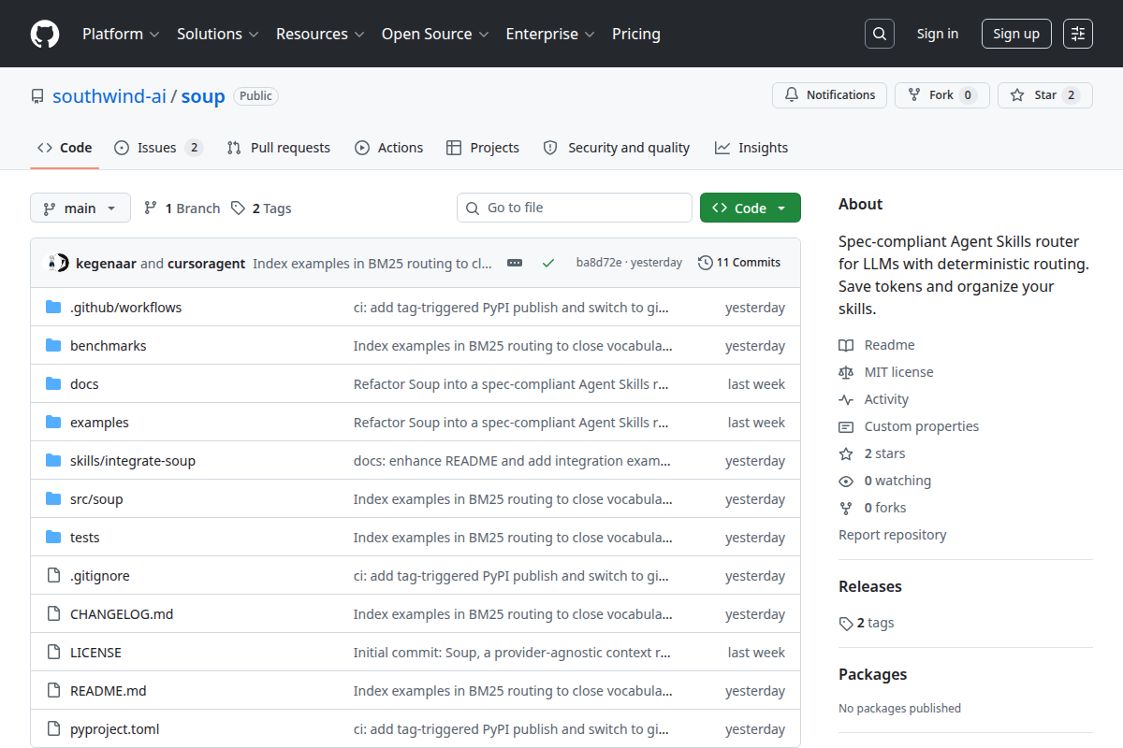Screen dimensions: 1123x748
Task: Star the soup repository
Action: [1044, 95]
